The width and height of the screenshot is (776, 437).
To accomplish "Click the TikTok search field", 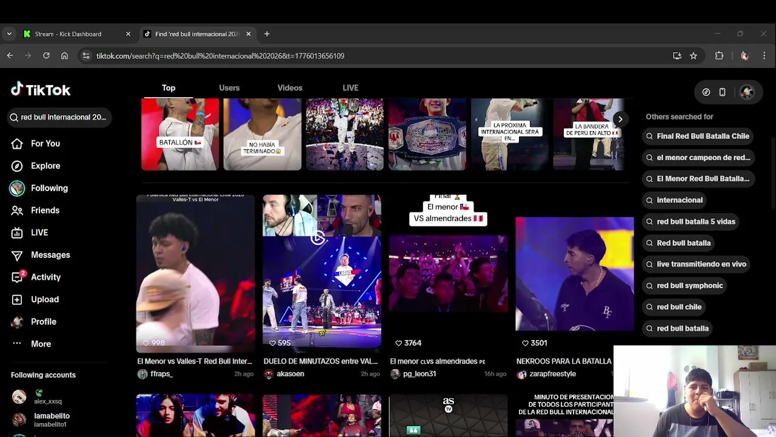I will pyautogui.click(x=59, y=117).
